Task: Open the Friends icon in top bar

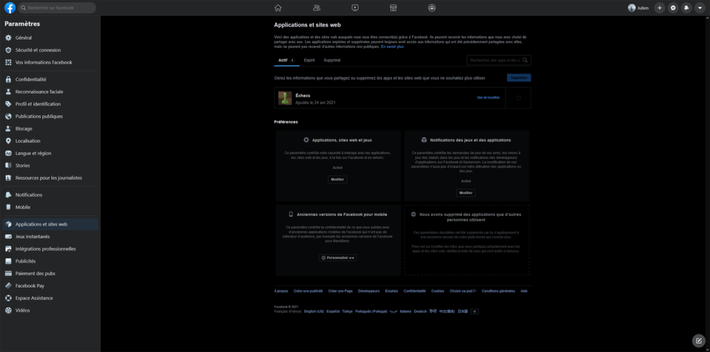Action: pos(316,8)
